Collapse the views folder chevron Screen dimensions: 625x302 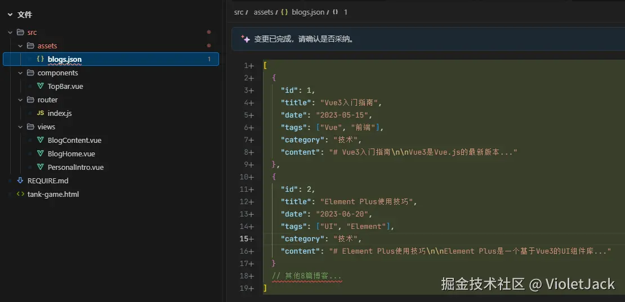click(x=20, y=127)
